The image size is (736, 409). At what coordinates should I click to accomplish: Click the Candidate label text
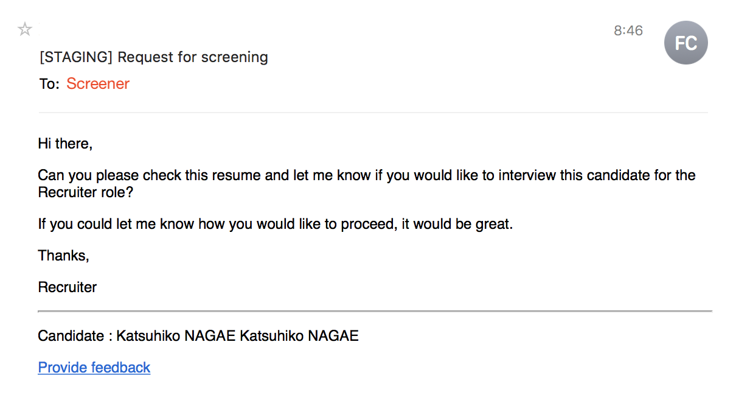(71, 336)
